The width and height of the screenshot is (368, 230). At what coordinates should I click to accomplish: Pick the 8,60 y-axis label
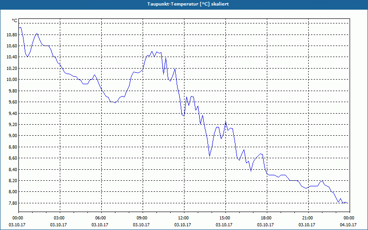pyautogui.click(x=12, y=158)
